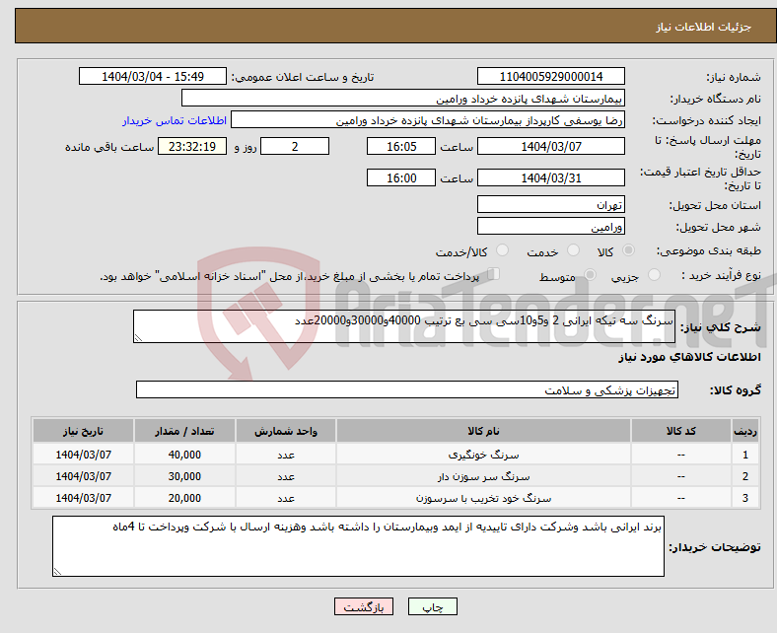
Task: Click the delivery province field تهران
Action: pyautogui.click(x=550, y=204)
